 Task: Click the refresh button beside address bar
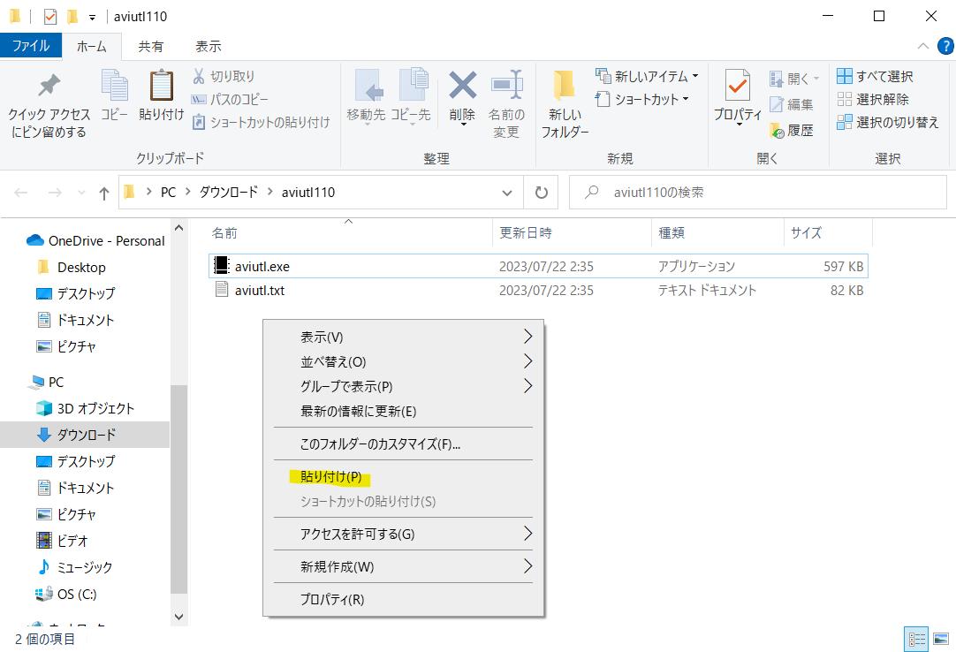tap(541, 193)
